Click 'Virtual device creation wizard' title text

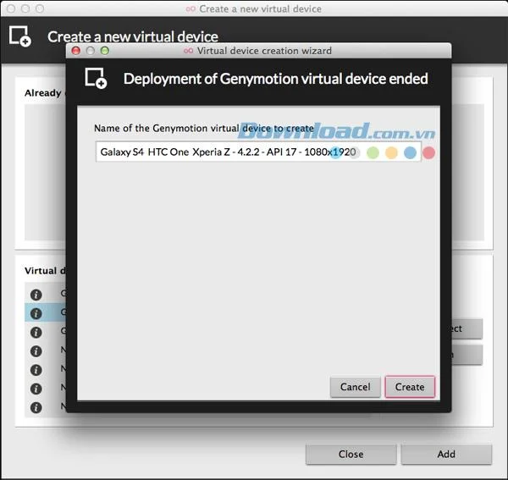point(264,51)
